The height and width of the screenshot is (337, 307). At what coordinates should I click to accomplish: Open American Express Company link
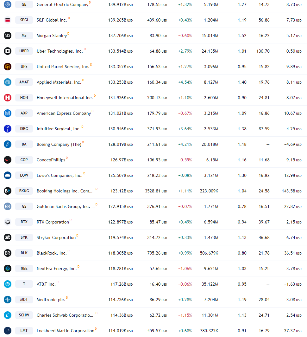pos(64,113)
